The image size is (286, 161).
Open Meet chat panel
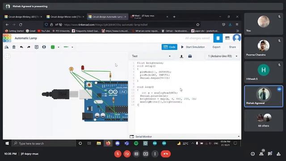(270, 154)
